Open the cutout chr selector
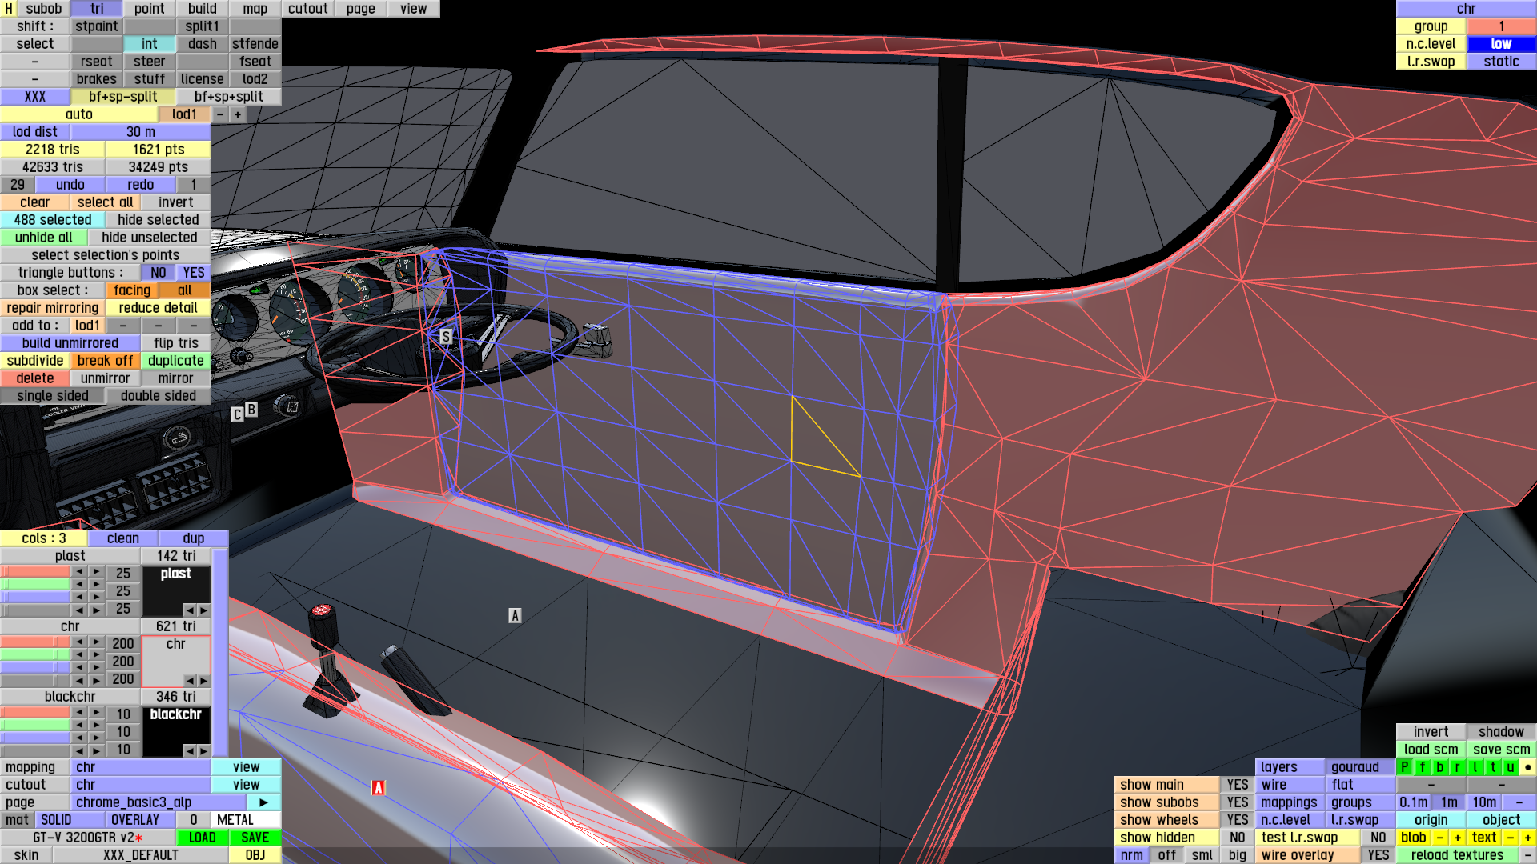The width and height of the screenshot is (1537, 864). click(141, 785)
